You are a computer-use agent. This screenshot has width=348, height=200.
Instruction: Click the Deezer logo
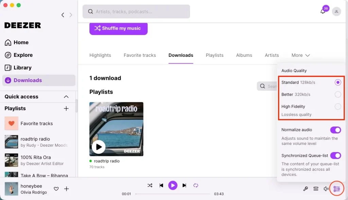[x=23, y=25]
